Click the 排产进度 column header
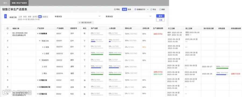This screenshot has width=242, height=97. 94,28
